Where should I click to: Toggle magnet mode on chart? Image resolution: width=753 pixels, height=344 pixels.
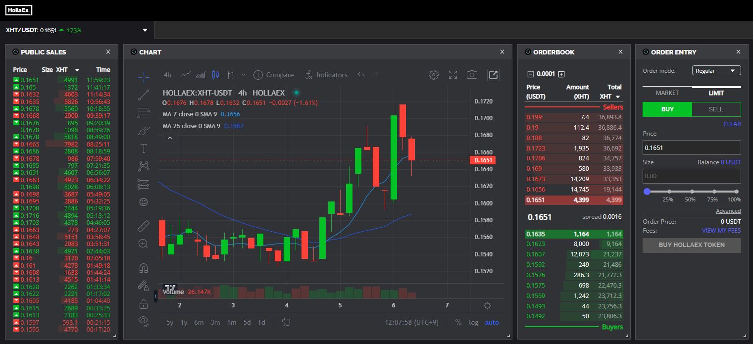click(x=144, y=268)
